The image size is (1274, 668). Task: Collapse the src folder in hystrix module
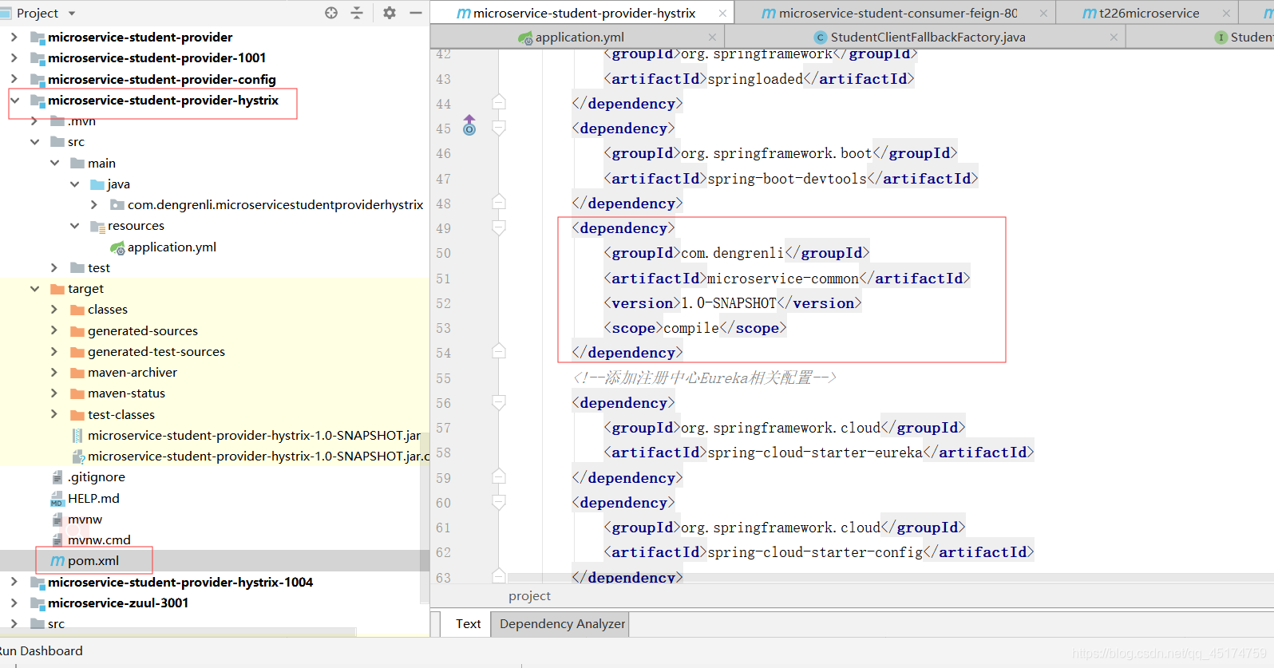click(34, 142)
